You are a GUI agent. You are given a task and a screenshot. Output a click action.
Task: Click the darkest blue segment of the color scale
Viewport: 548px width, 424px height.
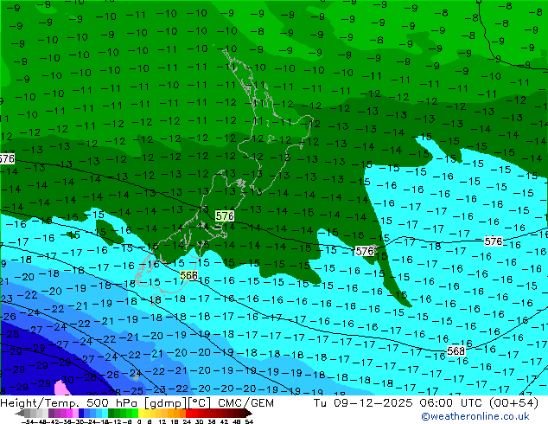pyautogui.click(x=81, y=413)
